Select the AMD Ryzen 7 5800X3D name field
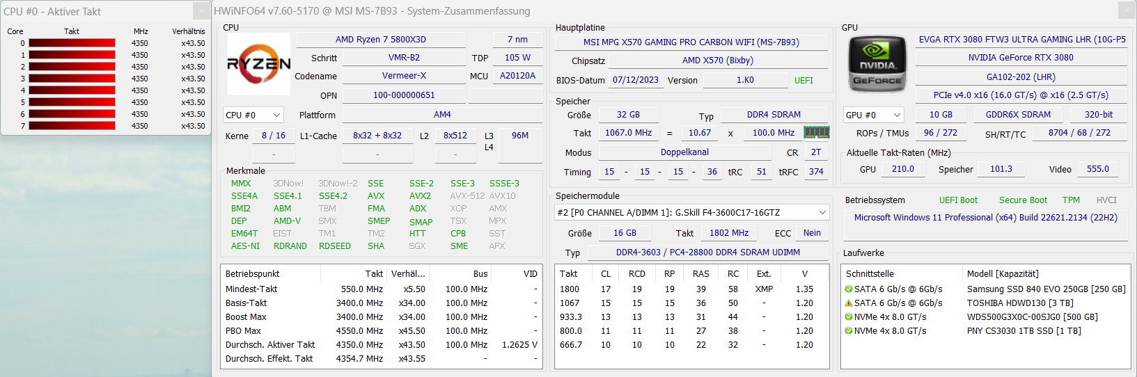Screen dimensions: 1137x377 pos(381,40)
